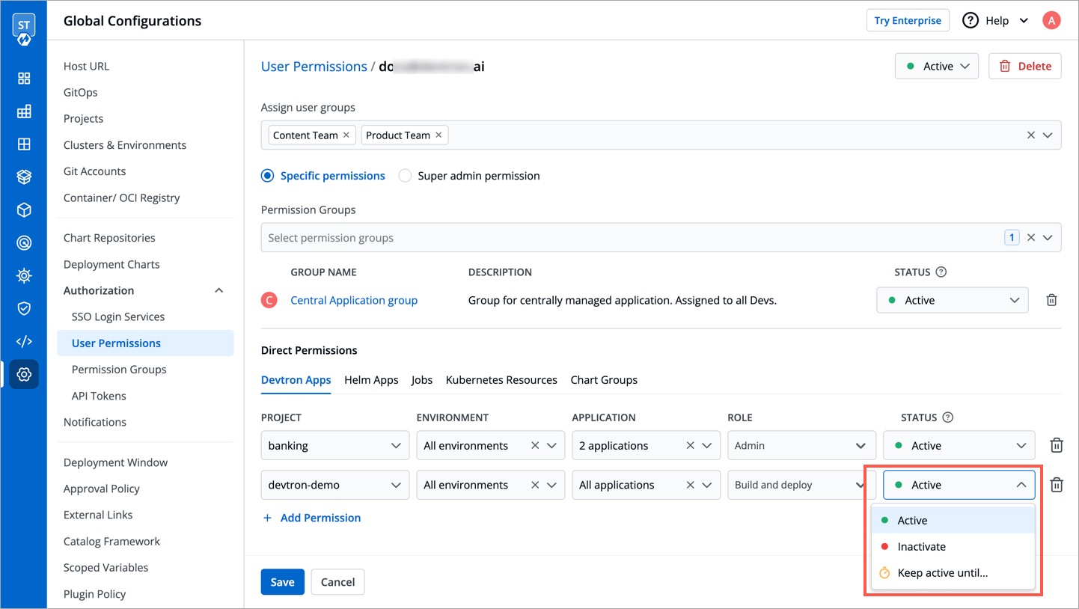This screenshot has height=609, width=1079.
Task: Delete banking permission row with trash icon
Action: click(1057, 445)
